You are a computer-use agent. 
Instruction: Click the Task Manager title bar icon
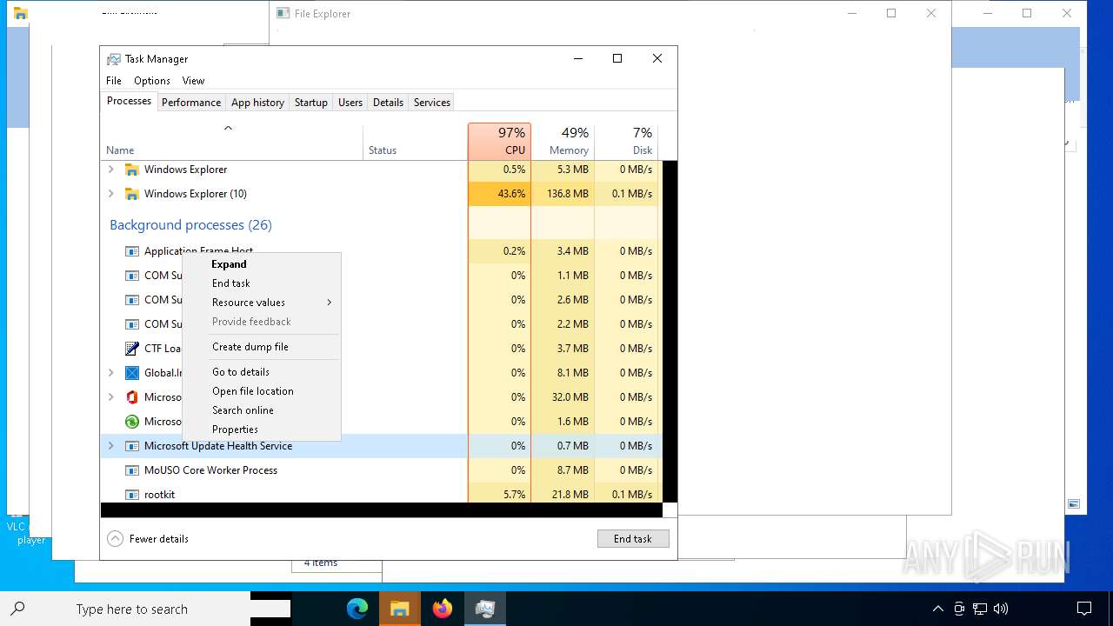(114, 59)
